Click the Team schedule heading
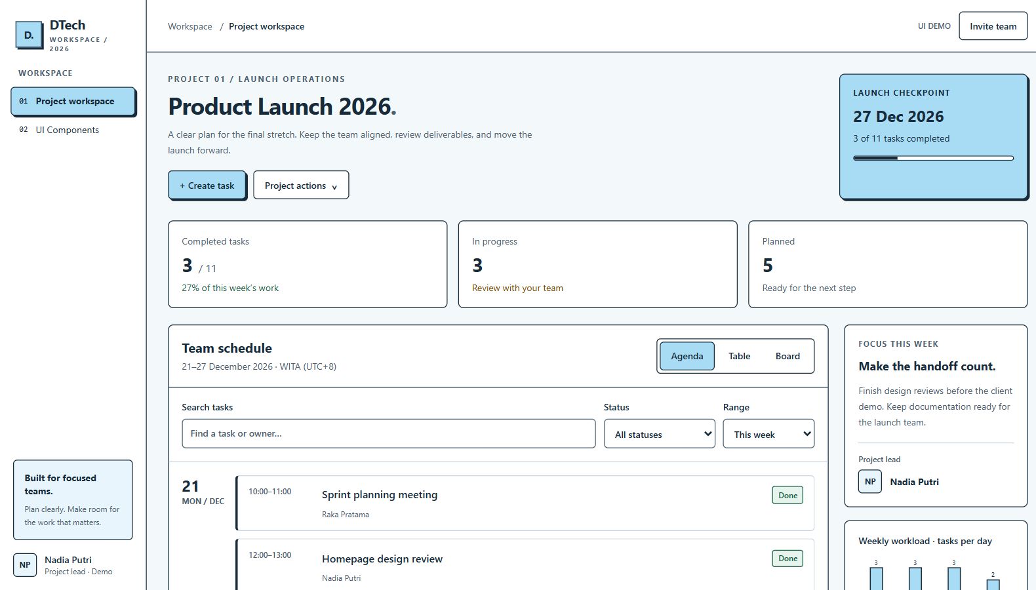The image size is (1036, 590). coord(227,348)
